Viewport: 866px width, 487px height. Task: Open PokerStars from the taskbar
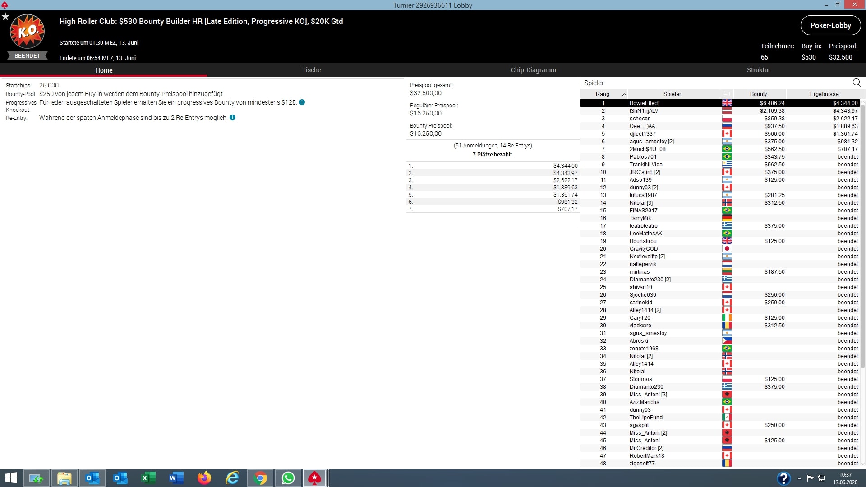click(314, 478)
